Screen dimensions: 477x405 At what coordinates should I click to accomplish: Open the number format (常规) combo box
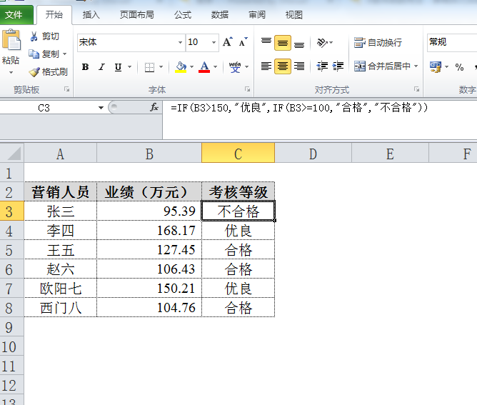click(452, 42)
